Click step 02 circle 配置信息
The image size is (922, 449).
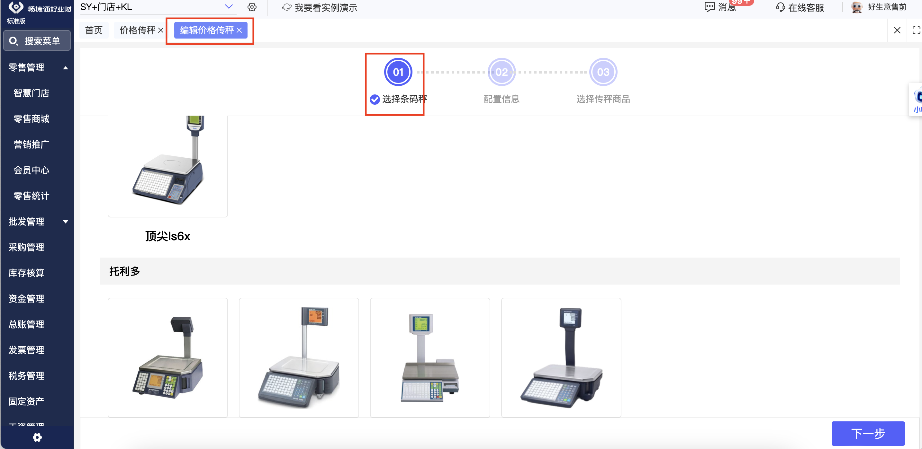coord(502,72)
